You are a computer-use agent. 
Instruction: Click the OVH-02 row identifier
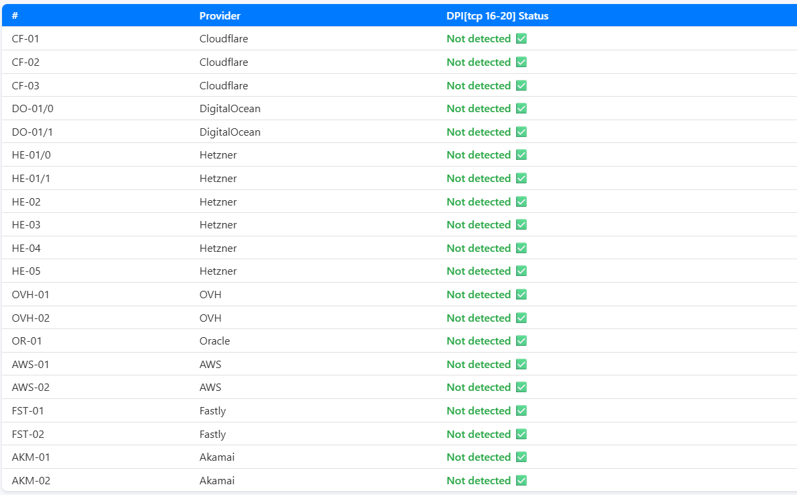tap(31, 318)
